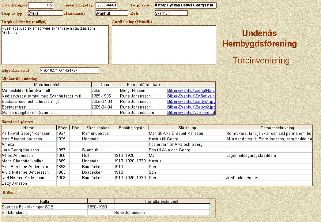Open the Bettys2.jpg image link

191,107
